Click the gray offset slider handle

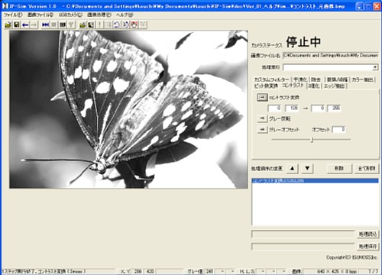click(x=312, y=140)
